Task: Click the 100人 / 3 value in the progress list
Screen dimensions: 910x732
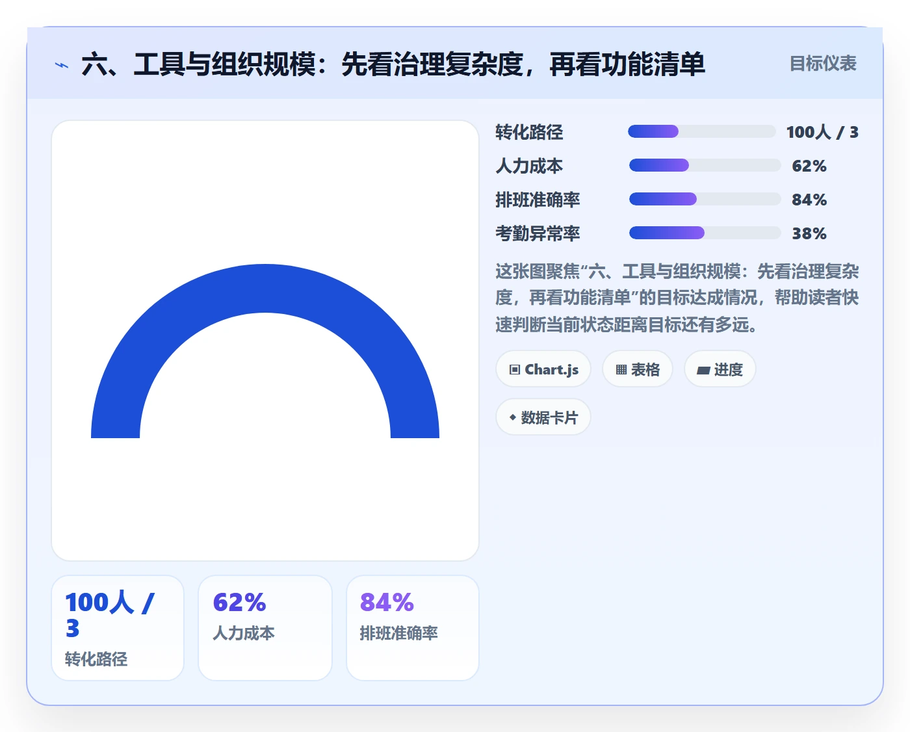Action: tap(822, 132)
